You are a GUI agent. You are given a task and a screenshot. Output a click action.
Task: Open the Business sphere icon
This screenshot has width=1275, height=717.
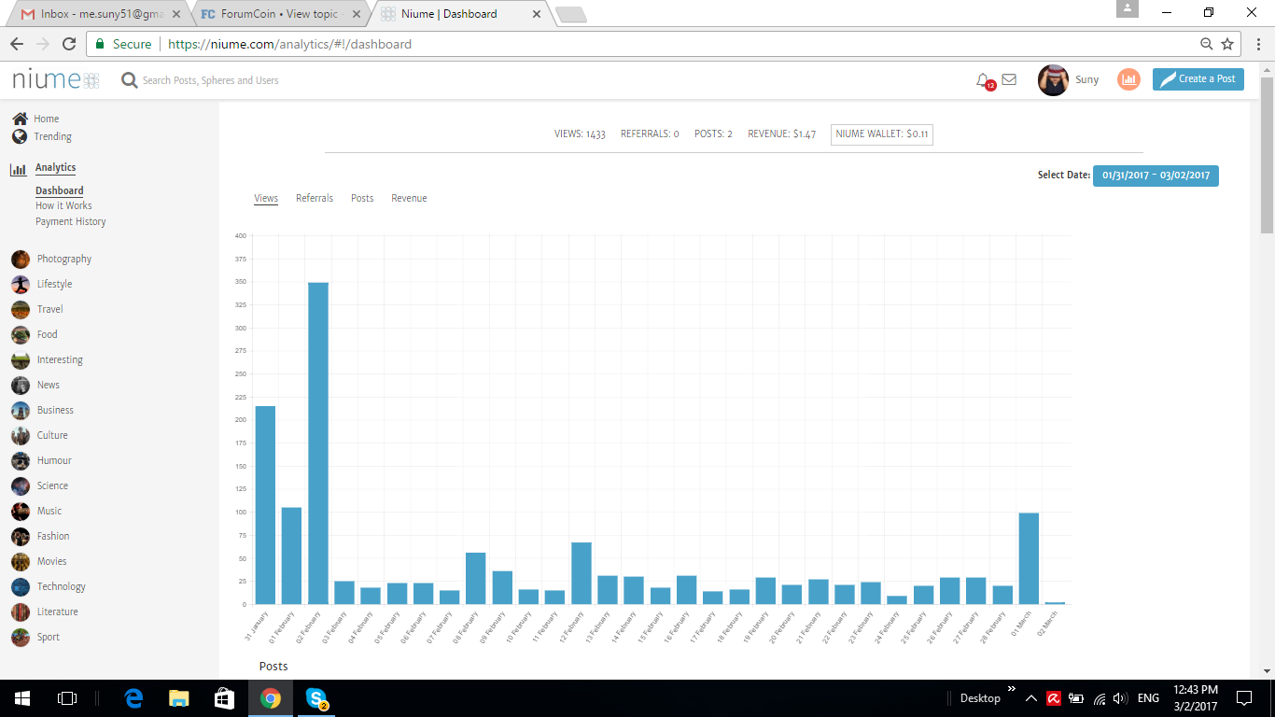tap(21, 410)
